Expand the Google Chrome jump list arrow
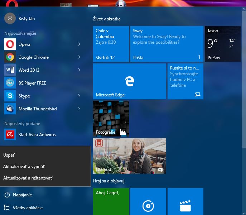 [79, 57]
